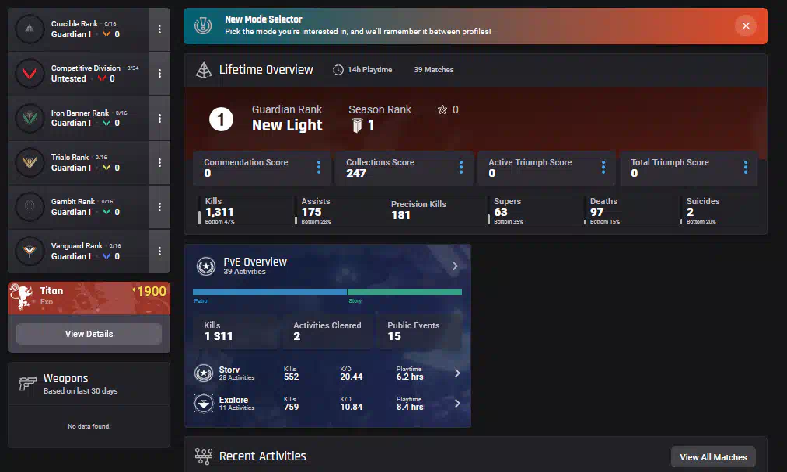Click the Explore 11 Activities label
Viewport: 787px width, 472px height.
point(236,408)
